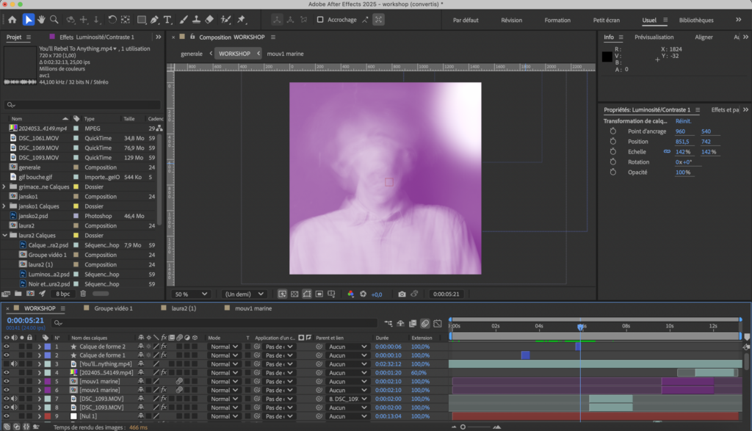752x431 pixels.
Task: Switch to the Petit écran workspace
Action: pos(607,20)
